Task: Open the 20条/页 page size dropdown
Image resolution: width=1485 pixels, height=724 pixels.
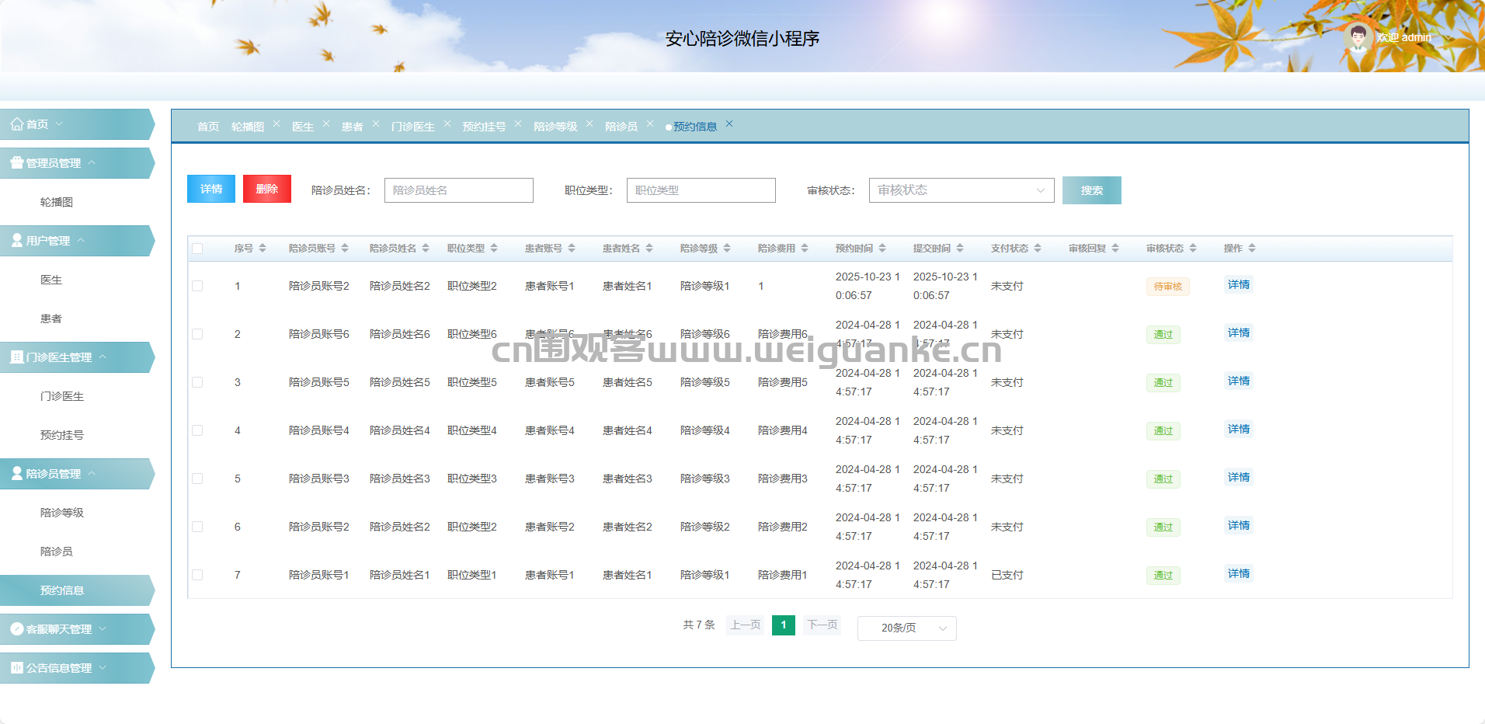Action: point(906,628)
